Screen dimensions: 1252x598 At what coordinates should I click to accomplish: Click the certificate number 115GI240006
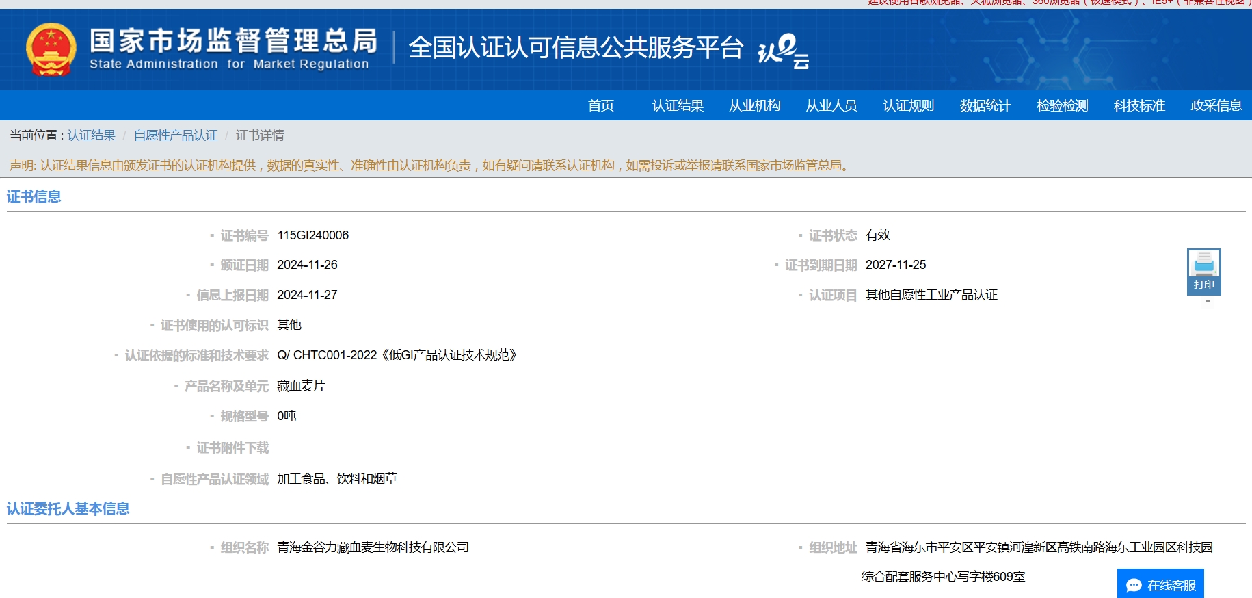tap(312, 235)
